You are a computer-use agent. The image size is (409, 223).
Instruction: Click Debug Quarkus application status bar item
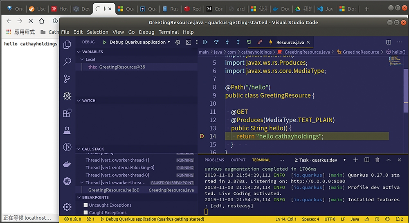[153, 219]
